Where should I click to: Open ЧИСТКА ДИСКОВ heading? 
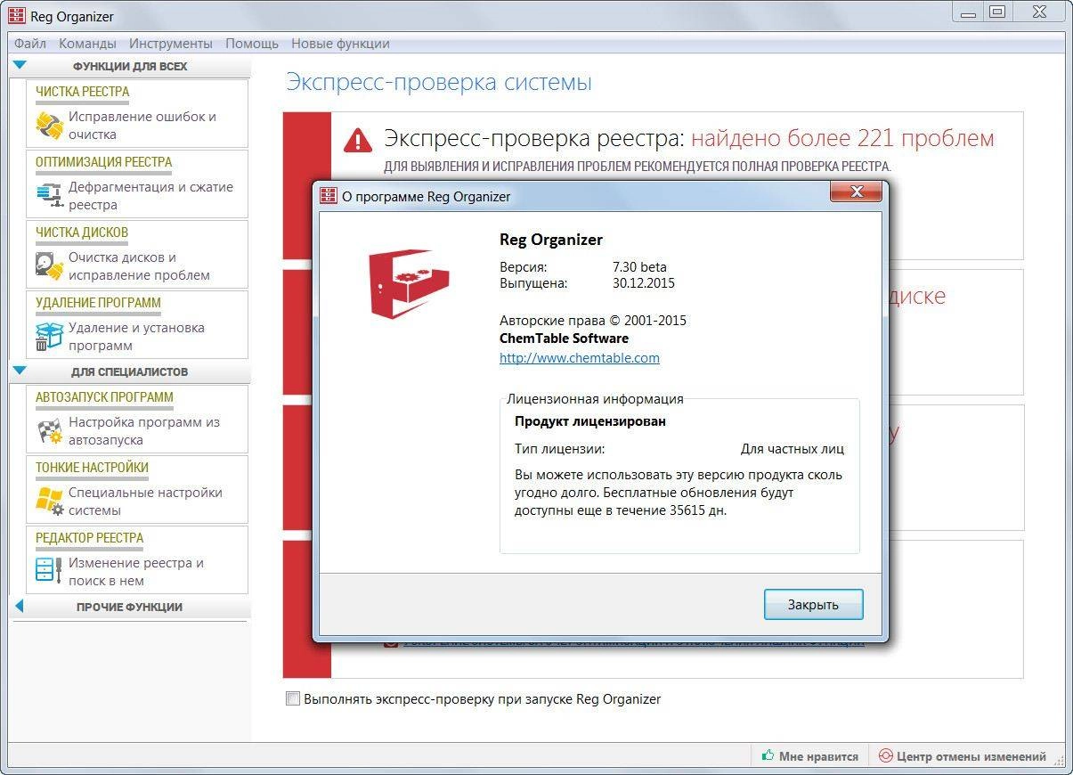point(82,232)
